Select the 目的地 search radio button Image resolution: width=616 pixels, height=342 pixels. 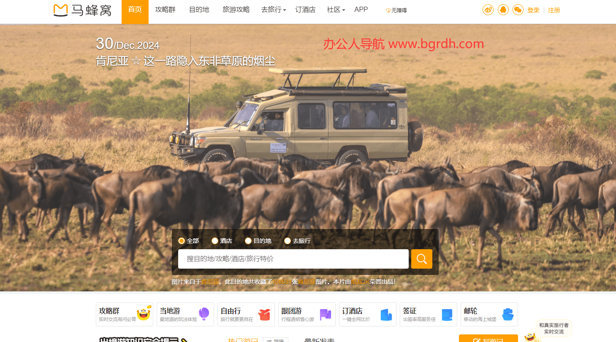(x=248, y=241)
